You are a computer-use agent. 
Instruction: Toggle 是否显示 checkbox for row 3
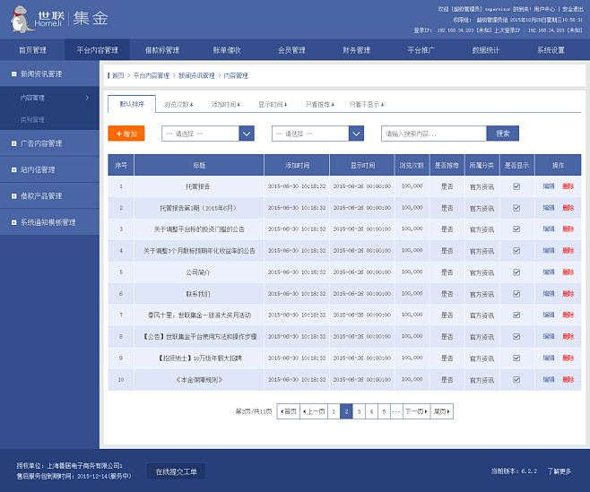coord(516,229)
